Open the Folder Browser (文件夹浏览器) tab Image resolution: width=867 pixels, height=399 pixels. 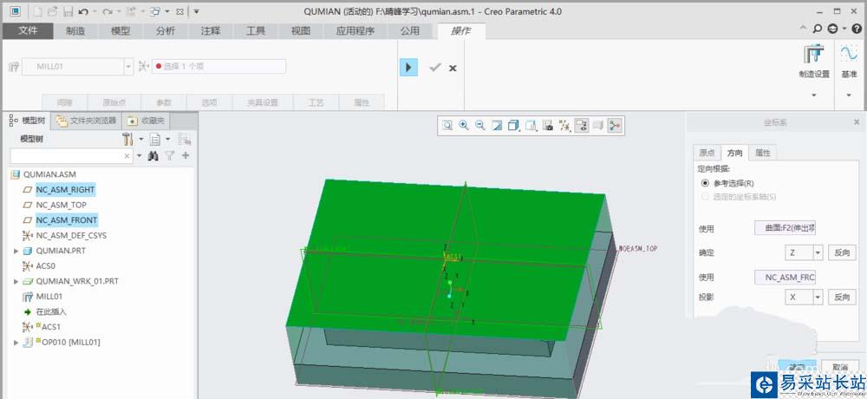point(86,120)
